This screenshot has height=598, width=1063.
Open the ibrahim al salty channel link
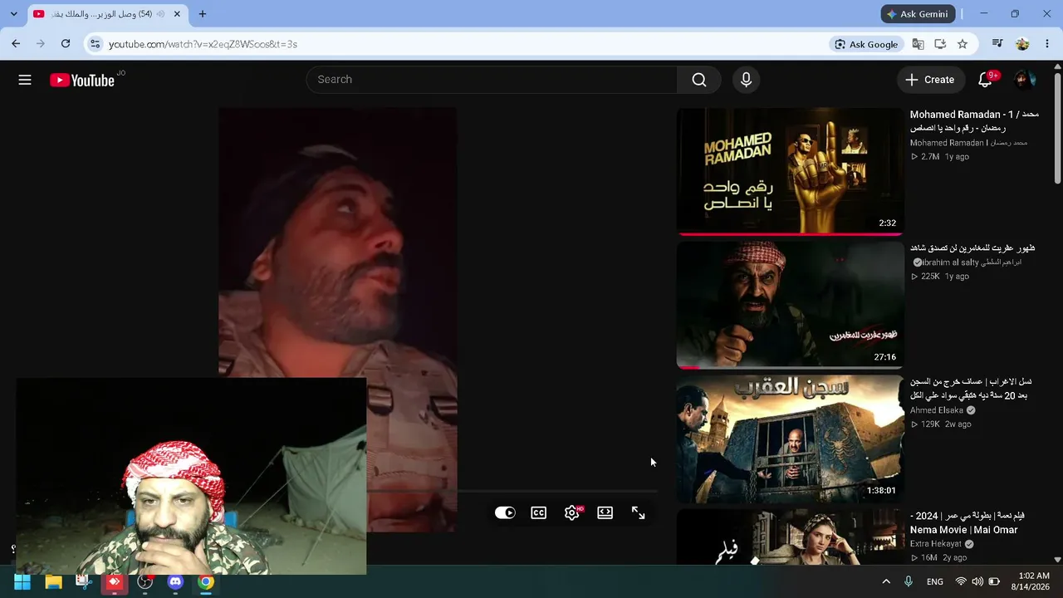pyautogui.click(x=967, y=262)
